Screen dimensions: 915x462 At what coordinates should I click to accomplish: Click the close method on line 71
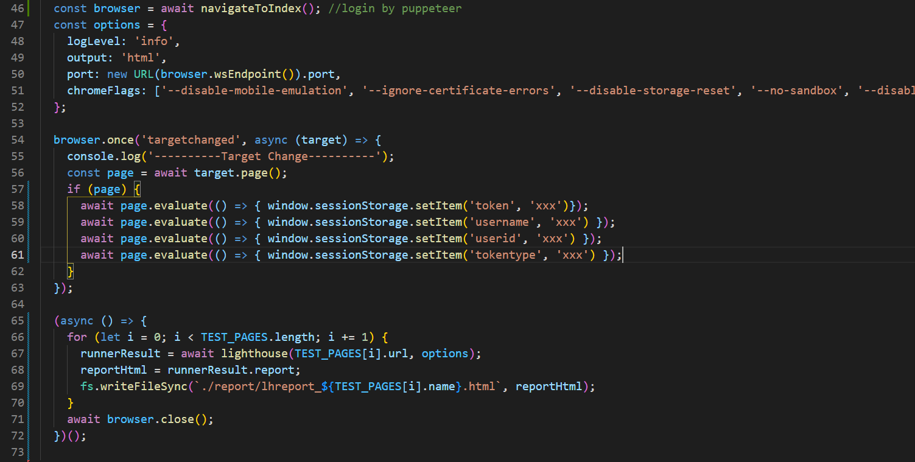[177, 419]
